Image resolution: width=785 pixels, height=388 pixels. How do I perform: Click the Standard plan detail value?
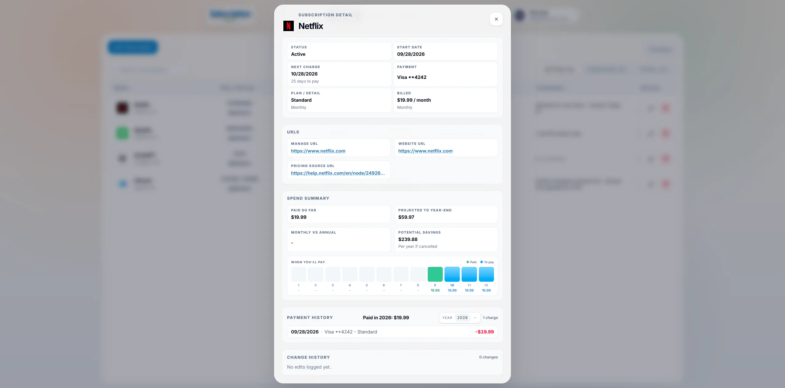[x=301, y=100]
